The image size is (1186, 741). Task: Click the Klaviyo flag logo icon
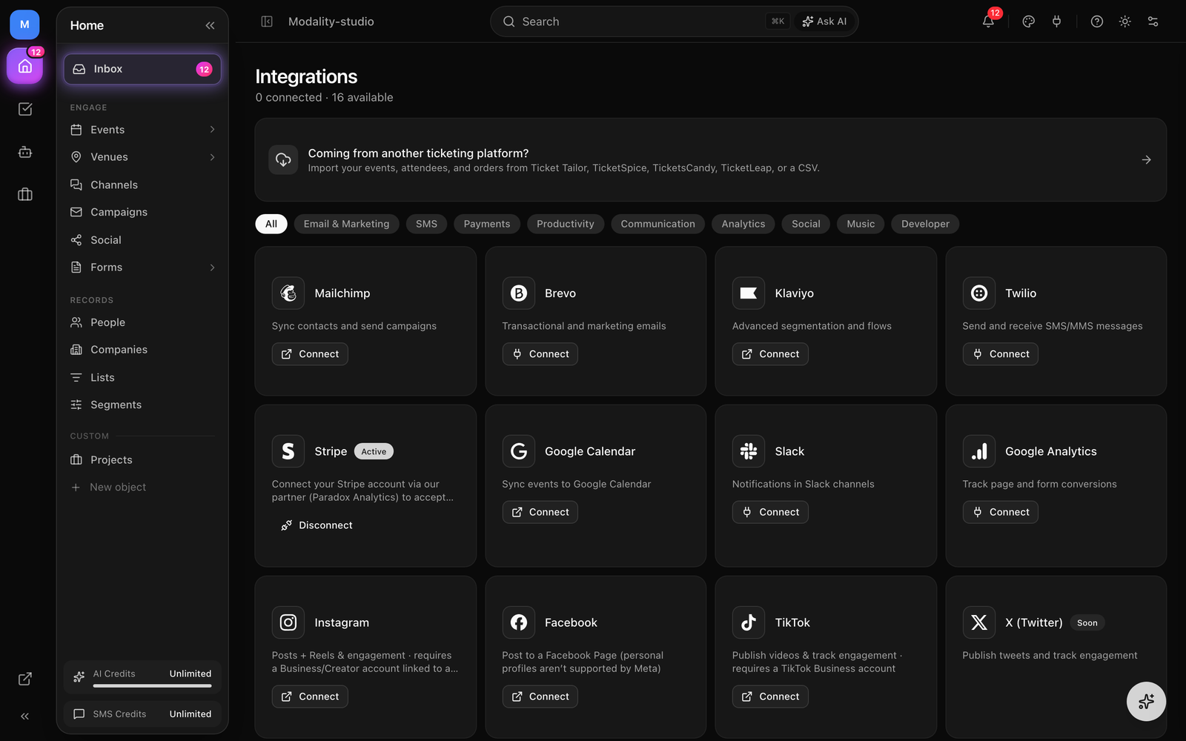[x=749, y=293]
